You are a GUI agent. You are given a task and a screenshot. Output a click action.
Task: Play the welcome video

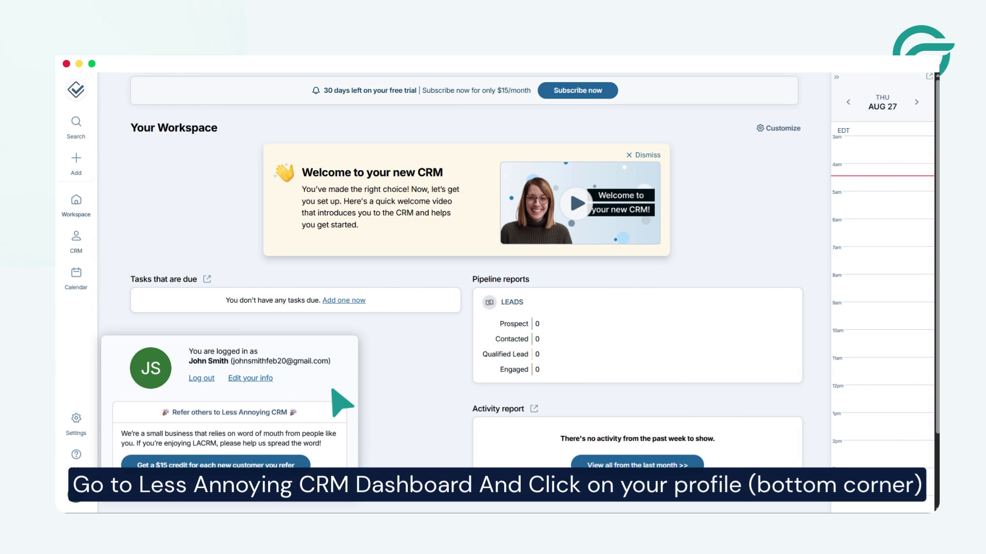pyautogui.click(x=577, y=203)
